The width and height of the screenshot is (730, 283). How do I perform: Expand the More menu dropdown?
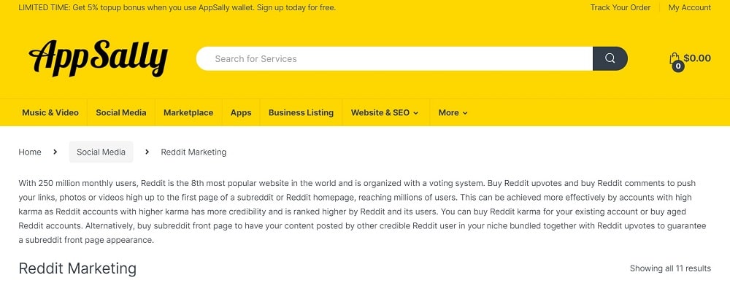(453, 112)
